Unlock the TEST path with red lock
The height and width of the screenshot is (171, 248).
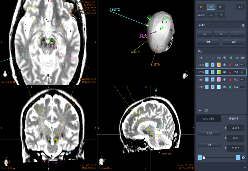click(230, 80)
